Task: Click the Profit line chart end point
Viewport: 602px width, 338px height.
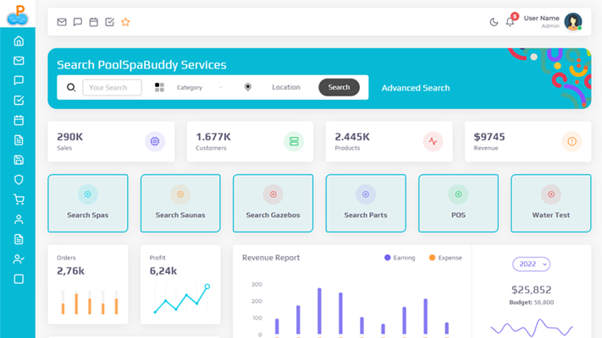Action: pos(207,286)
